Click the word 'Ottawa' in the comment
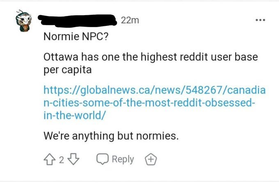Image resolution: width=279 pixels, height=185 pixels. (x=61, y=57)
